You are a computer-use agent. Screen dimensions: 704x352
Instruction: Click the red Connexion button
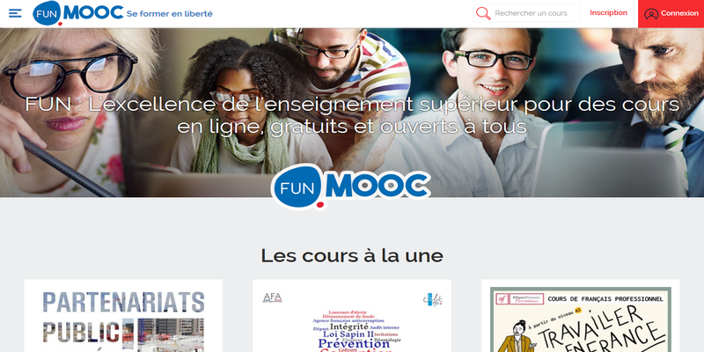[x=671, y=14]
